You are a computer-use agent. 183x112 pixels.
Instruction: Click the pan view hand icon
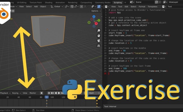(x=99, y=36)
